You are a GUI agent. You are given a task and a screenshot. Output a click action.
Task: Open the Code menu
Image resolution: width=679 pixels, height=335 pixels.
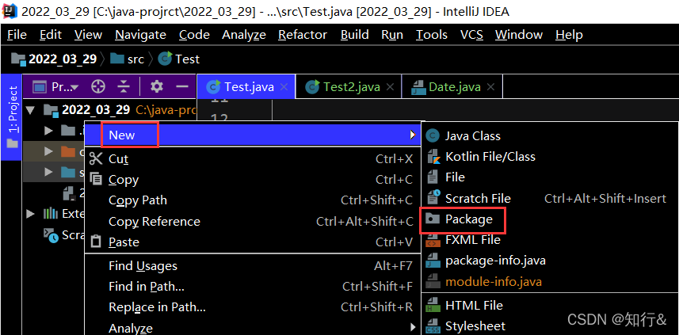(x=194, y=35)
